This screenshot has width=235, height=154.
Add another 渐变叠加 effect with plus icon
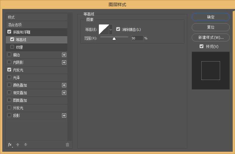[x=64, y=93]
